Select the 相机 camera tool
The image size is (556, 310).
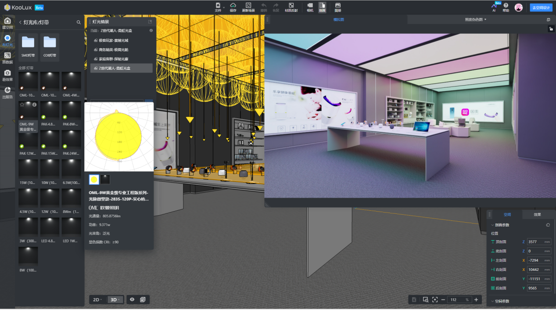(310, 6)
